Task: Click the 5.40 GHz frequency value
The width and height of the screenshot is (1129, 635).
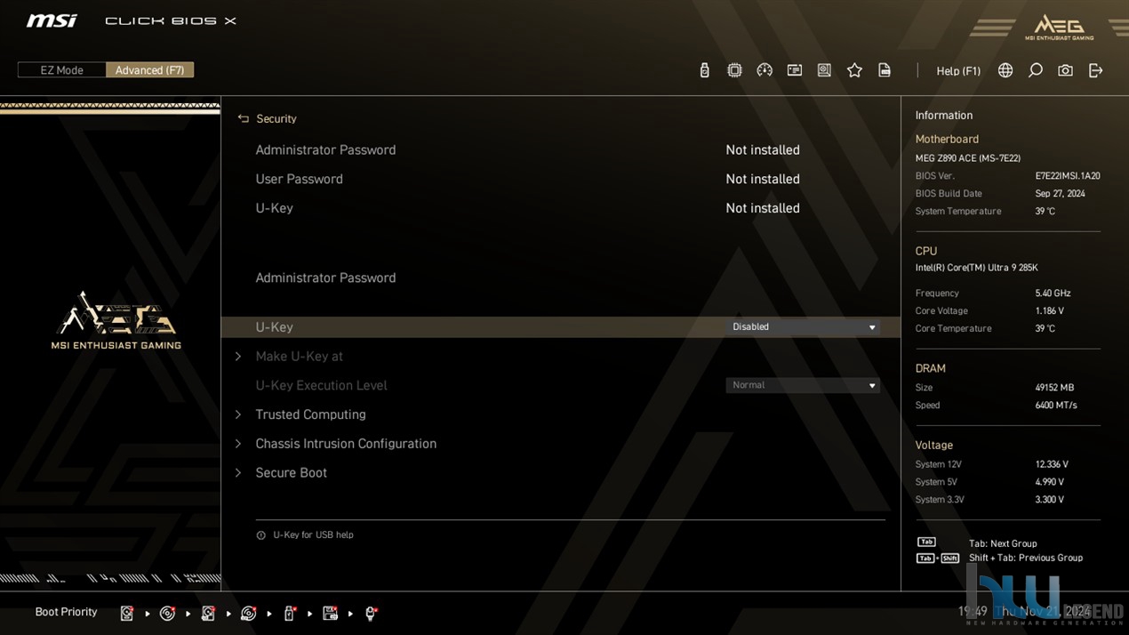Action: tap(1053, 293)
